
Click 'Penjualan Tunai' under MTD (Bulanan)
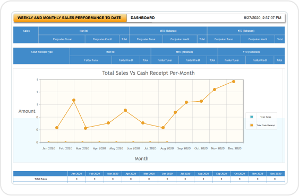tap(146, 39)
